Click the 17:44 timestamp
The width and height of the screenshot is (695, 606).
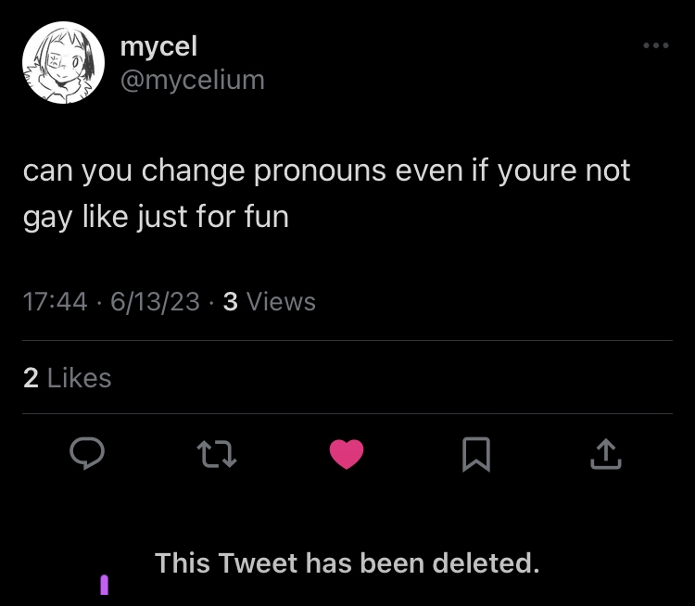(55, 302)
